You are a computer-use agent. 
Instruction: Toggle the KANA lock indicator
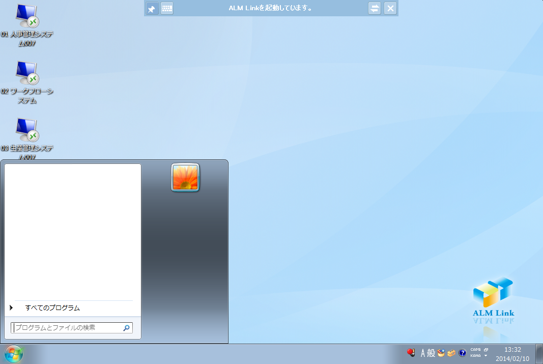[x=475, y=356]
